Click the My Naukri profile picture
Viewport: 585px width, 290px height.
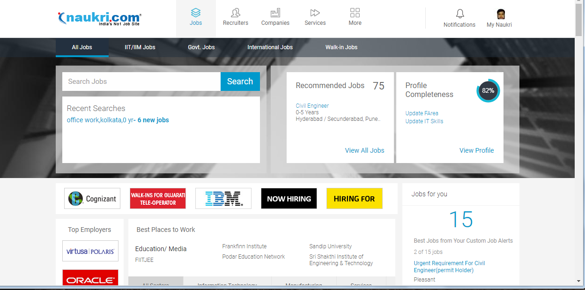(x=501, y=14)
